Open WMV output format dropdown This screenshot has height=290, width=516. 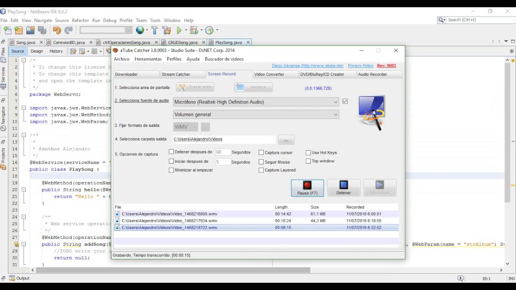pos(185,127)
